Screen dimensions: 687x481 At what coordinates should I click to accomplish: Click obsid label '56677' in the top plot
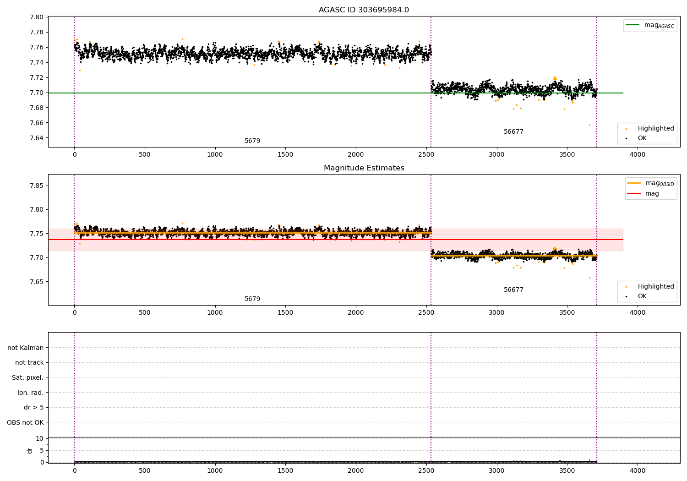(x=513, y=132)
